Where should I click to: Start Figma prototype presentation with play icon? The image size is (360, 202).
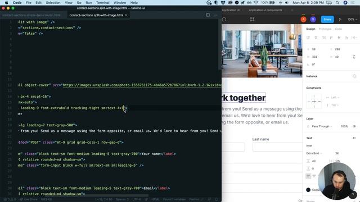340,20
